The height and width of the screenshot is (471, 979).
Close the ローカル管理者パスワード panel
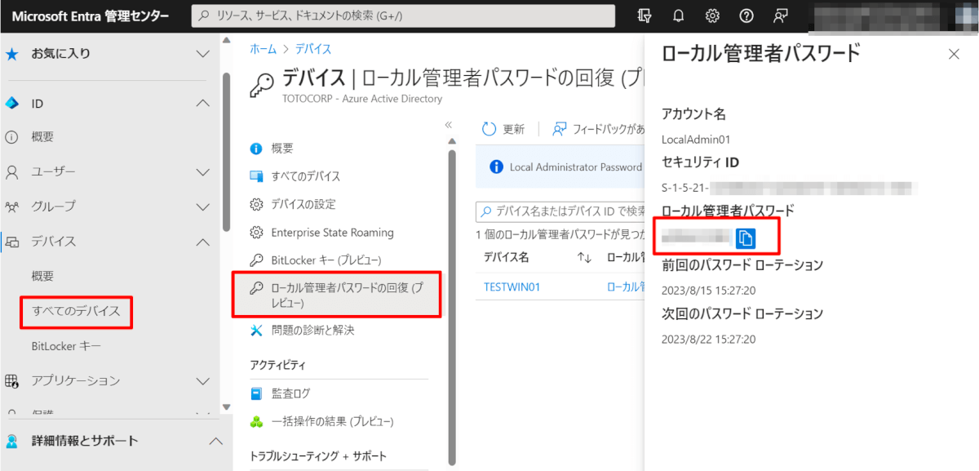[x=954, y=54]
